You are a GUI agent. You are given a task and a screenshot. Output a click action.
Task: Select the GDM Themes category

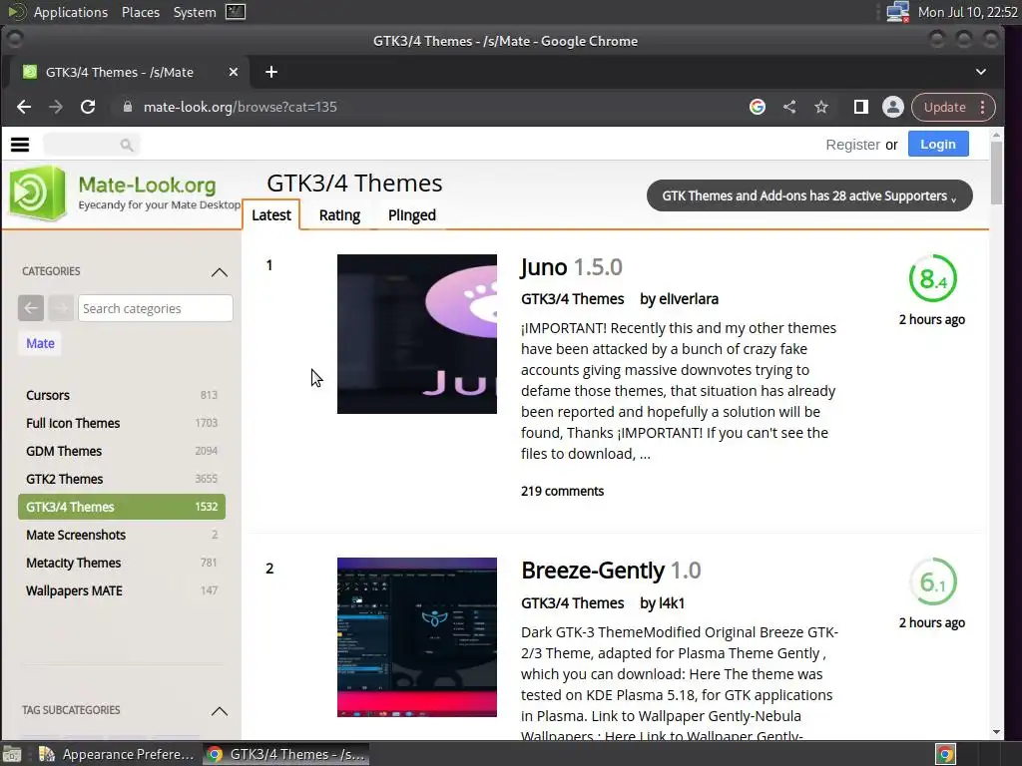click(x=122, y=451)
